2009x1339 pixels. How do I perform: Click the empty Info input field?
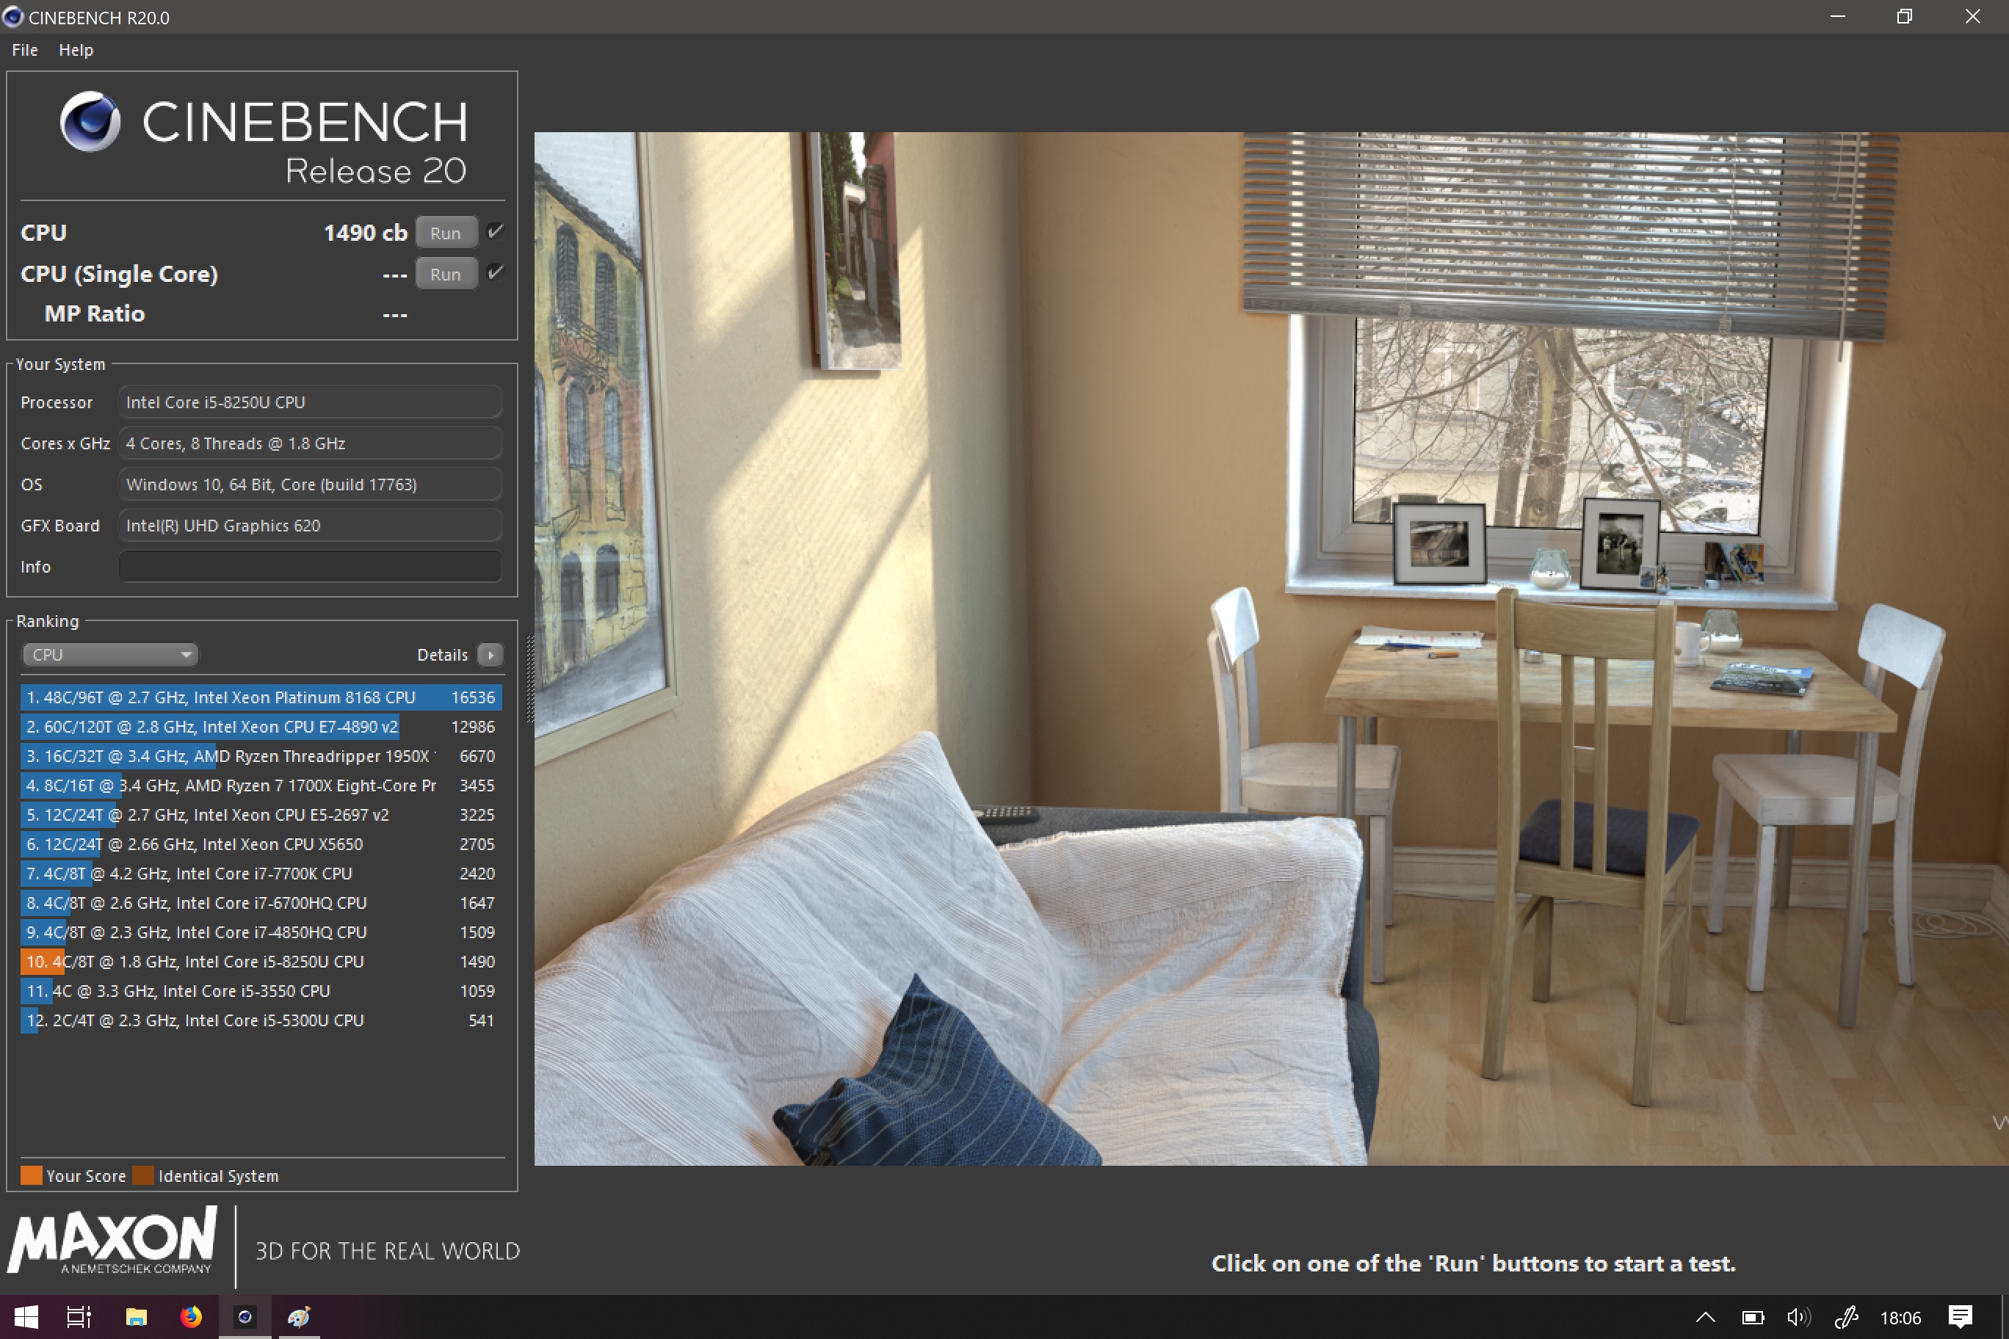310,566
